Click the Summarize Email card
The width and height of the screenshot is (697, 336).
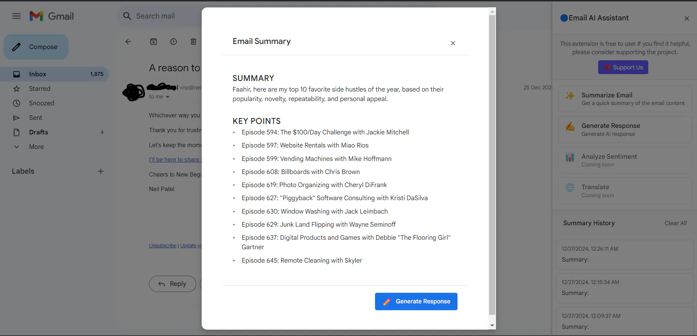click(x=625, y=99)
